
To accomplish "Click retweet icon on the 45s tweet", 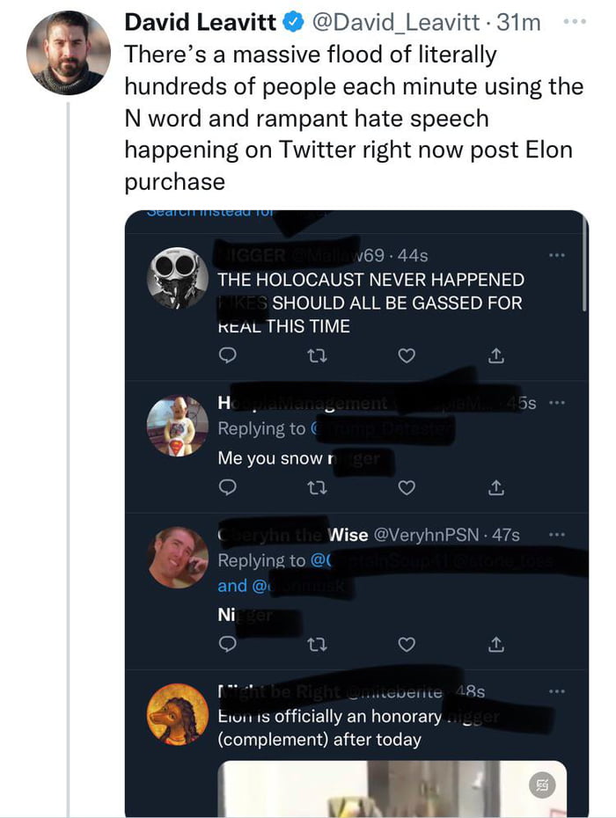I will point(316,486).
